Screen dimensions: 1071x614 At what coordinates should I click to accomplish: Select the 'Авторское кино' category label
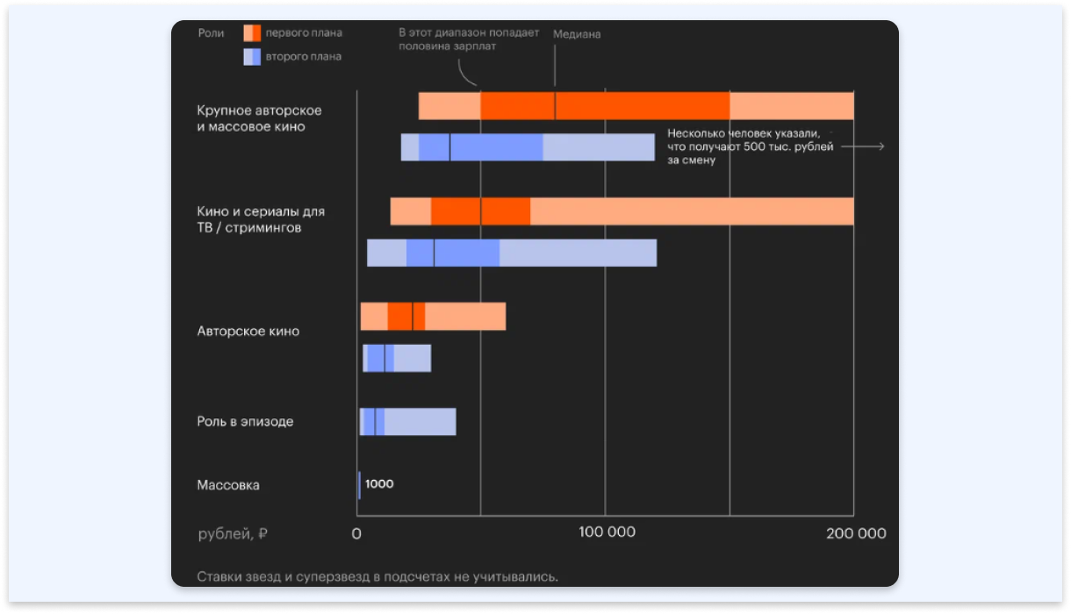[x=248, y=332]
